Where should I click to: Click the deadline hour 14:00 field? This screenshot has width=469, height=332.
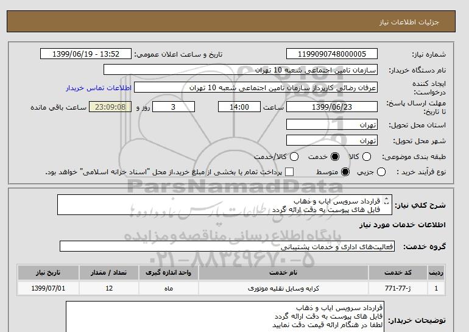coord(239,107)
